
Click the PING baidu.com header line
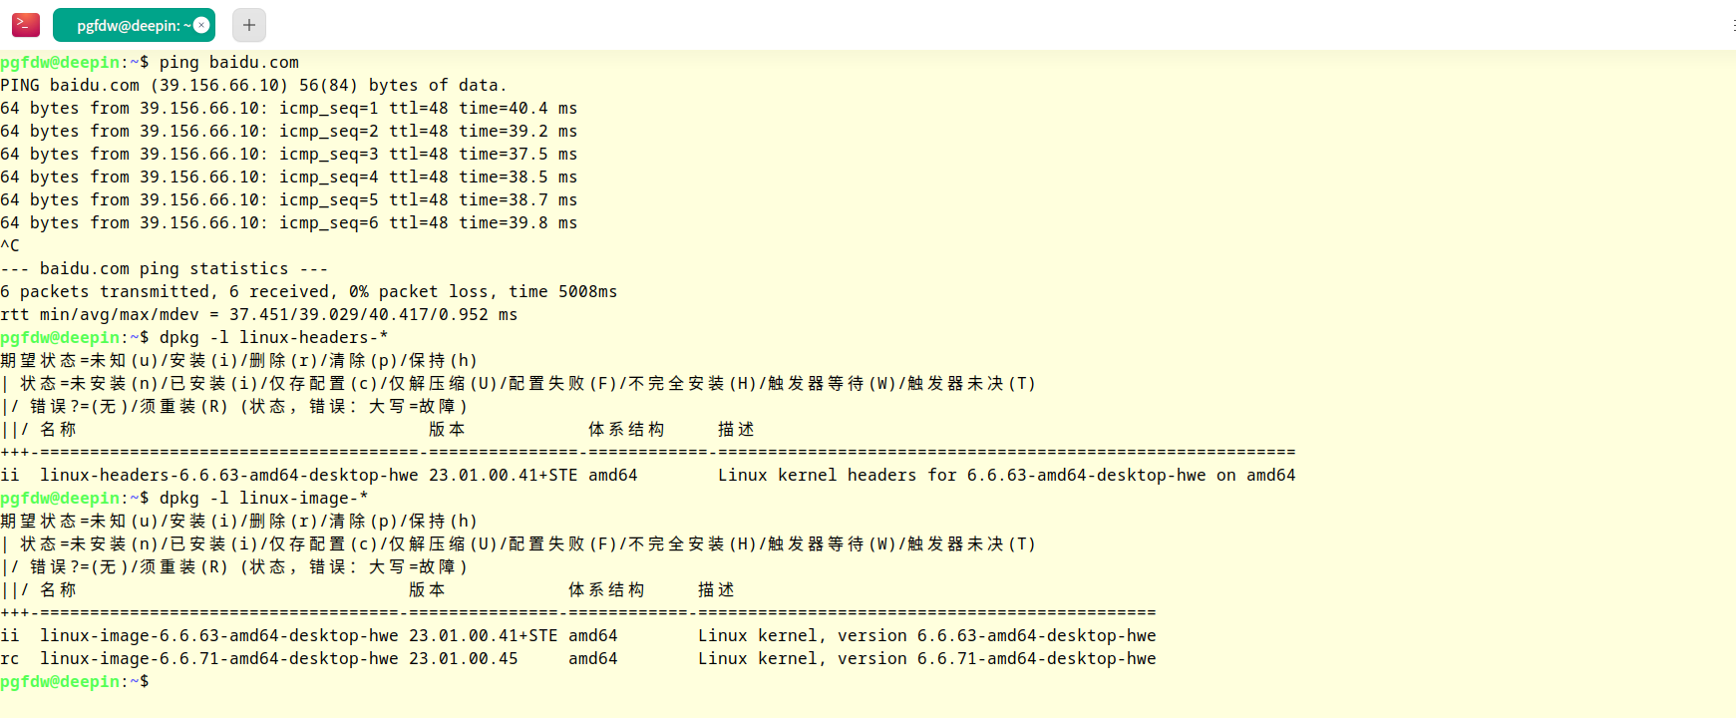[x=254, y=85]
